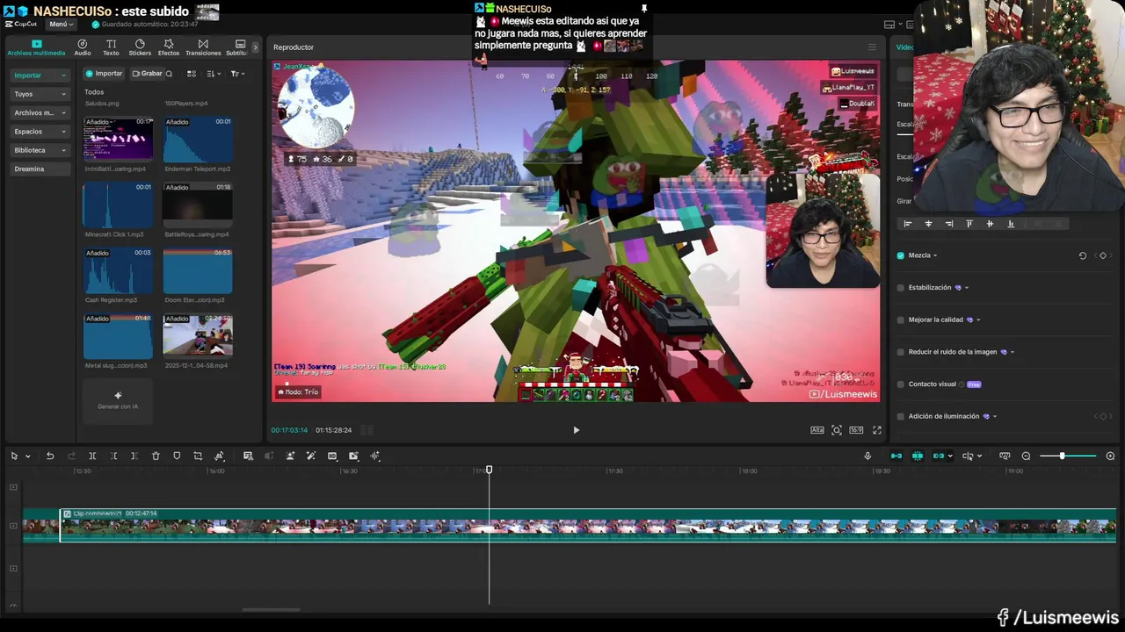Click the undo arrow in timeline toolbar

point(50,456)
